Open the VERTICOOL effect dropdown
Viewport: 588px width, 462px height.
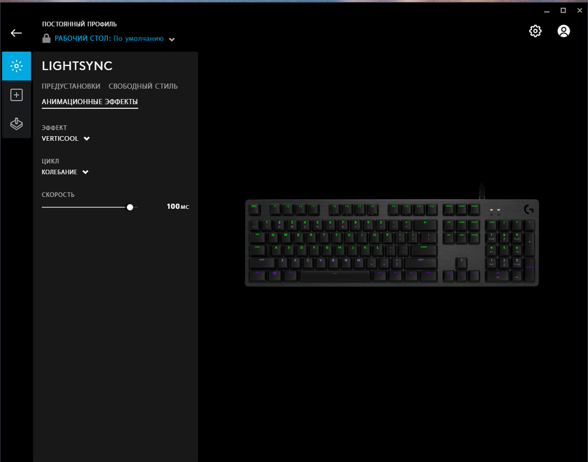[x=65, y=139]
